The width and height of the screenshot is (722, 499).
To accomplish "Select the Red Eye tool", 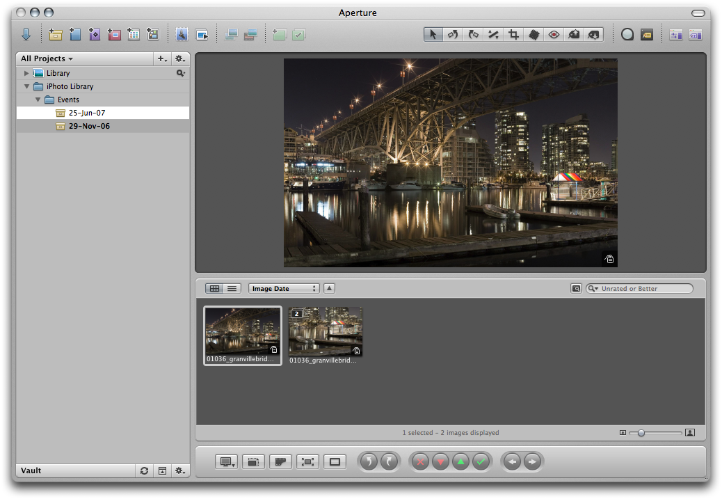I will click(x=554, y=34).
